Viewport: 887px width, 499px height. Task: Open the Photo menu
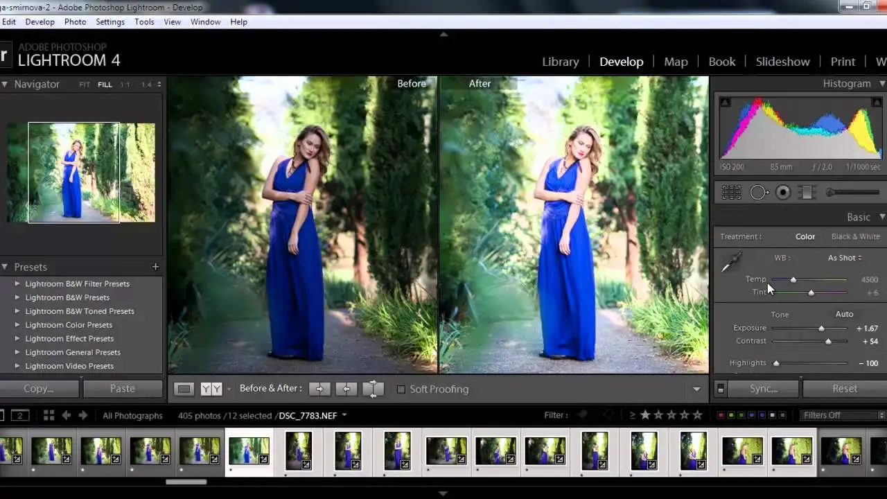tap(76, 21)
